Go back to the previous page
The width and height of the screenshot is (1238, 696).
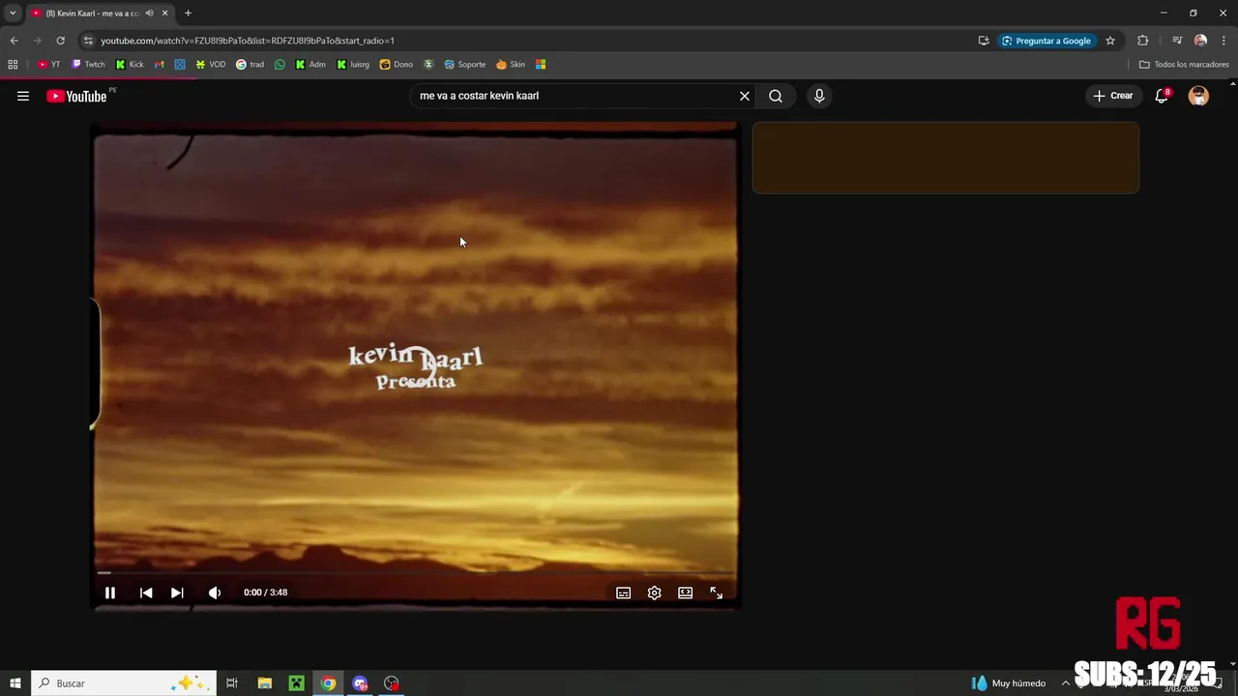coord(14,41)
